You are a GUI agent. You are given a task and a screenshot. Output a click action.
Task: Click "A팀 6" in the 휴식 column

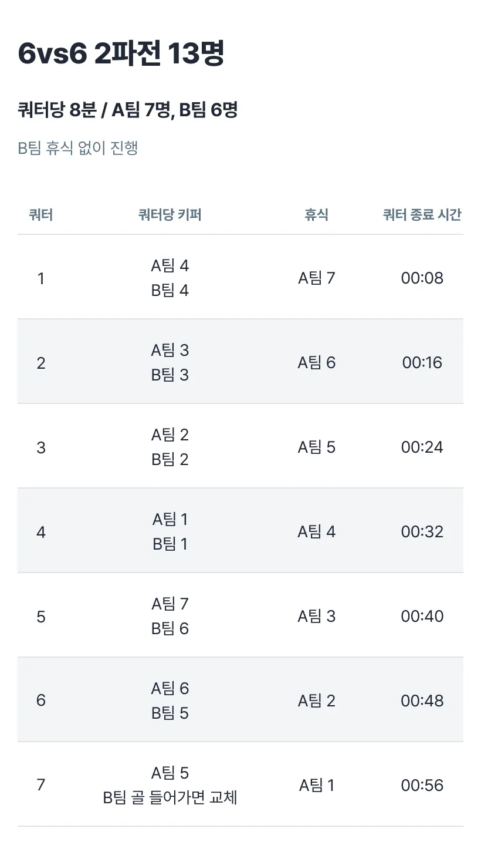[x=317, y=363]
